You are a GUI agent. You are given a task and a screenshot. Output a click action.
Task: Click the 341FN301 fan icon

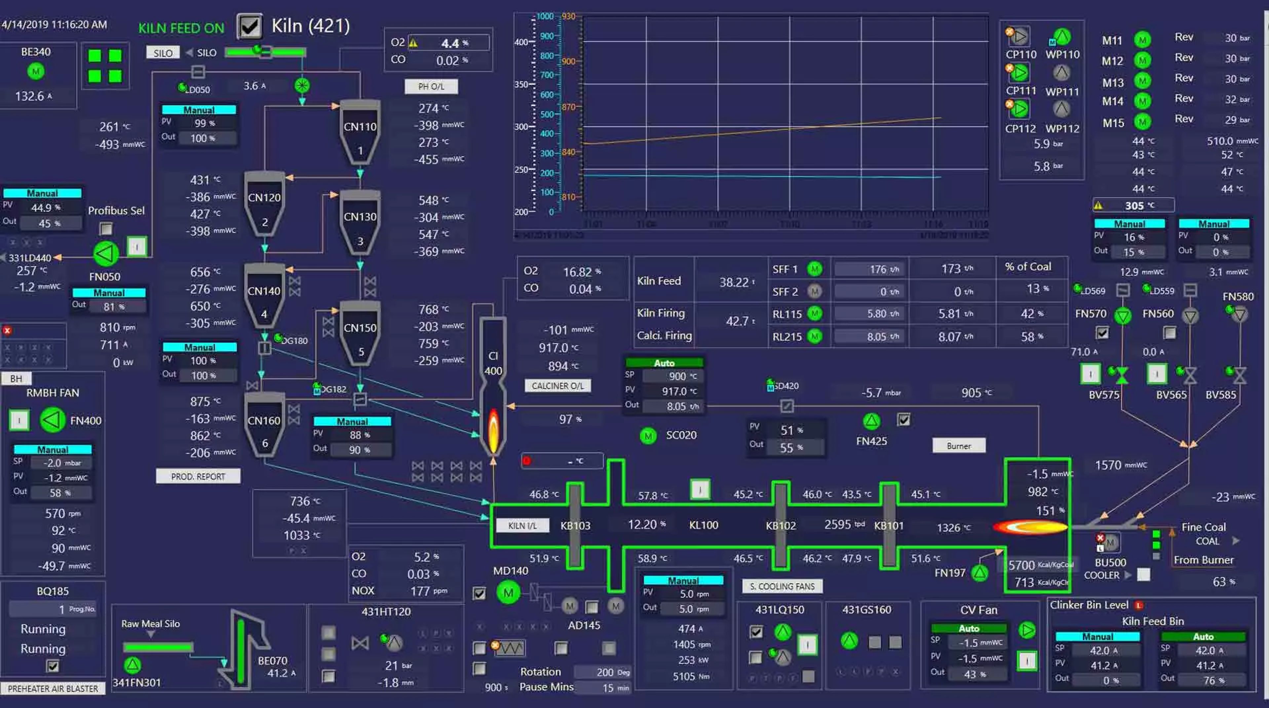point(133,665)
